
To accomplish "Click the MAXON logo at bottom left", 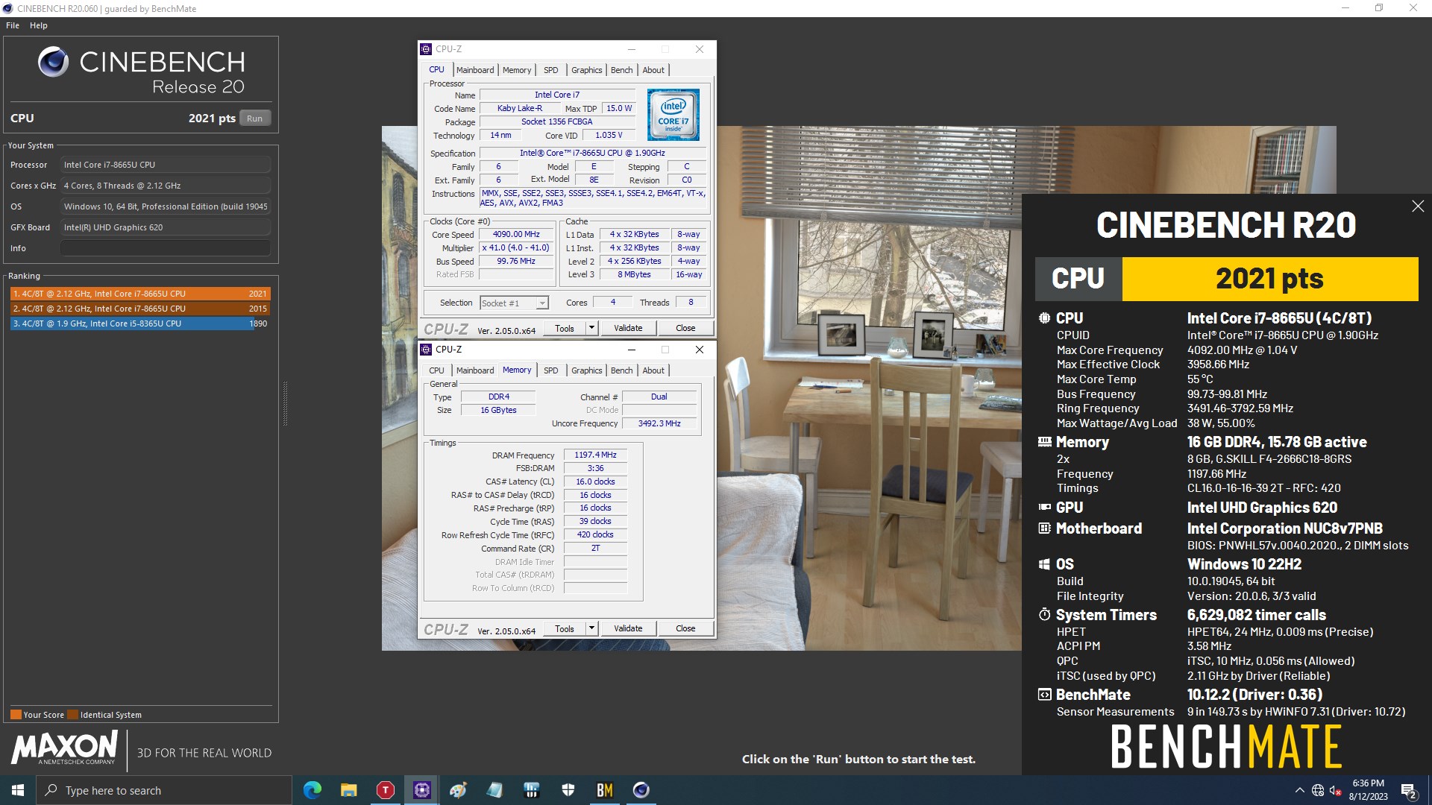I will pyautogui.click(x=64, y=748).
